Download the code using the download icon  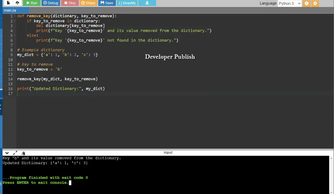tap(147, 3)
